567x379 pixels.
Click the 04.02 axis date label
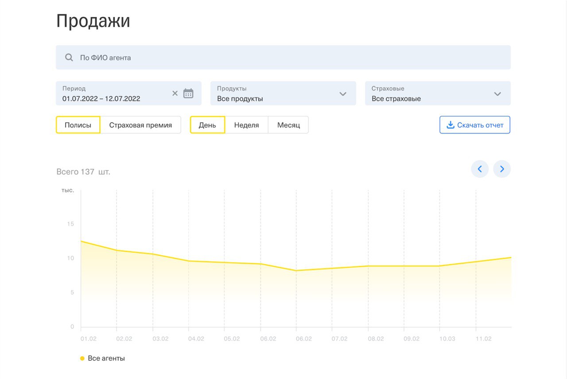pos(196,339)
